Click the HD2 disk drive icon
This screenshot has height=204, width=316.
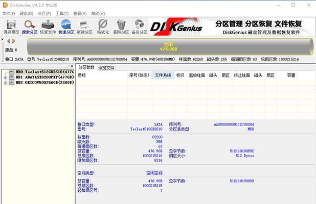[12, 83]
